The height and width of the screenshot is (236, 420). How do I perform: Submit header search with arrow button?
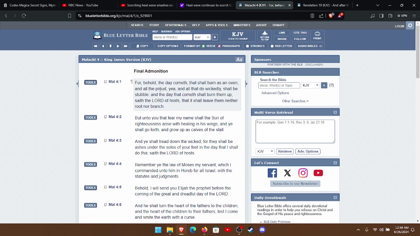(215, 37)
